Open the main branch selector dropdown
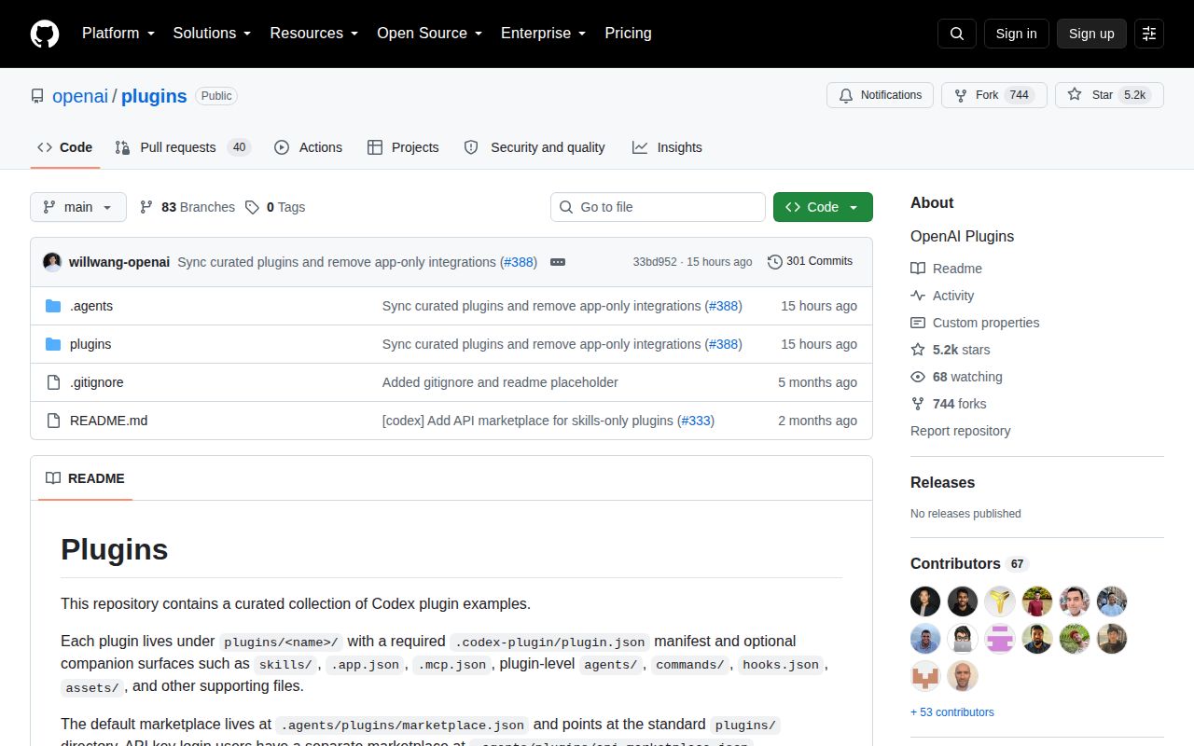Viewport: 1194px width, 746px height. [x=78, y=207]
